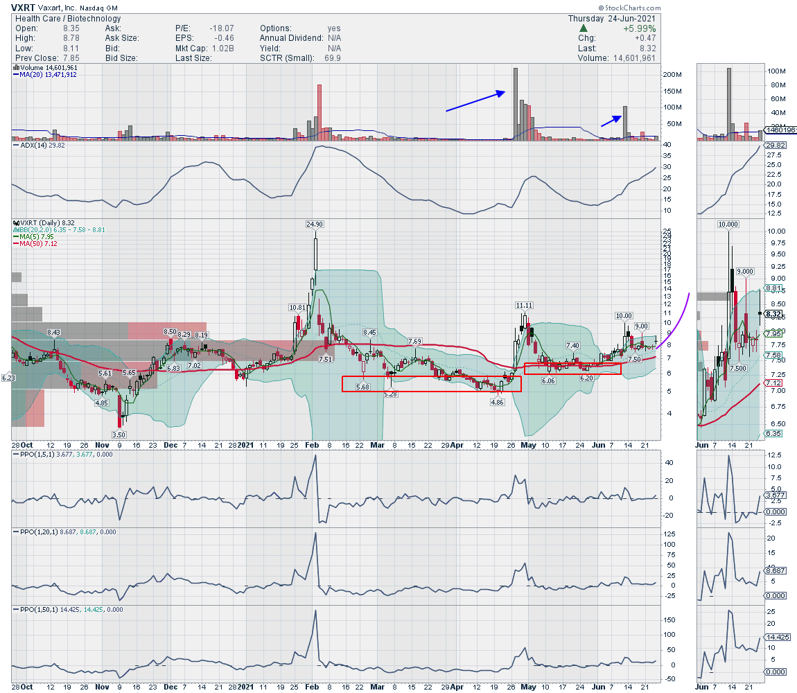The height and width of the screenshot is (693, 797).
Task: Click the long blue arrow in volume panel
Action: point(475,101)
